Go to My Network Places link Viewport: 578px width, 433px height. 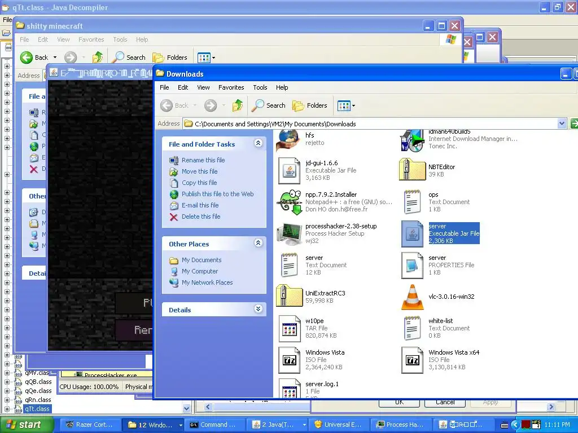point(207,283)
